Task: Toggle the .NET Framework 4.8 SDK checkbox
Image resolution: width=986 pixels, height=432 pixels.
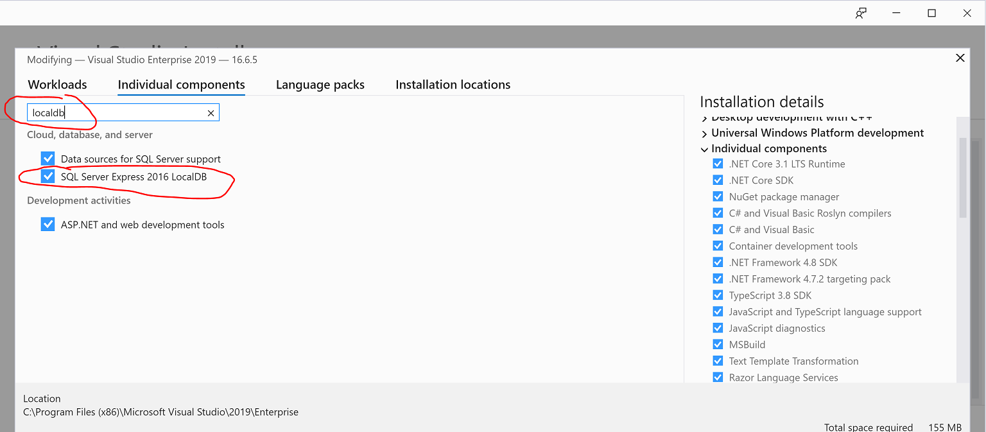Action: pos(718,263)
